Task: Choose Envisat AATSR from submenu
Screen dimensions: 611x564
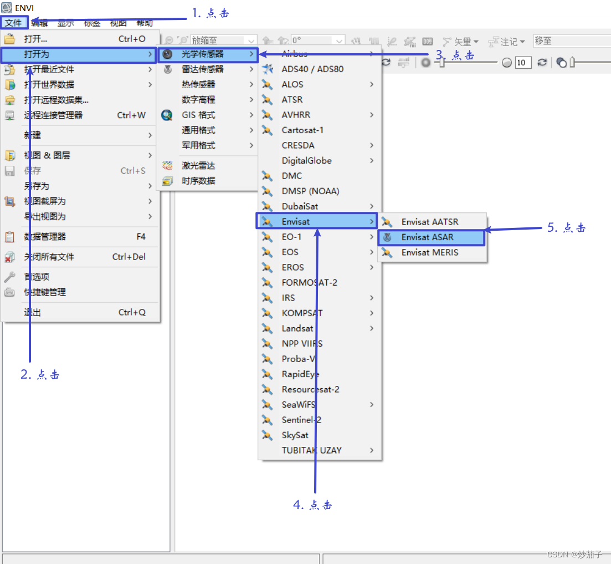Action: click(433, 222)
